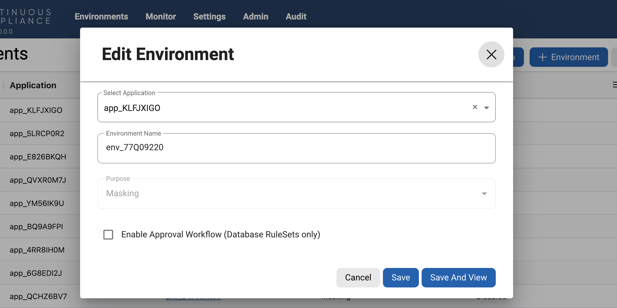Viewport: 617px width, 308px height.
Task: Clear selected application using the × icon
Action: tap(475, 107)
